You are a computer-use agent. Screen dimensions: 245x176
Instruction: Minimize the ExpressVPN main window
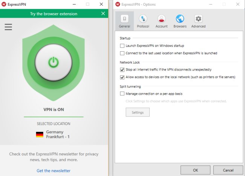point(74,4)
